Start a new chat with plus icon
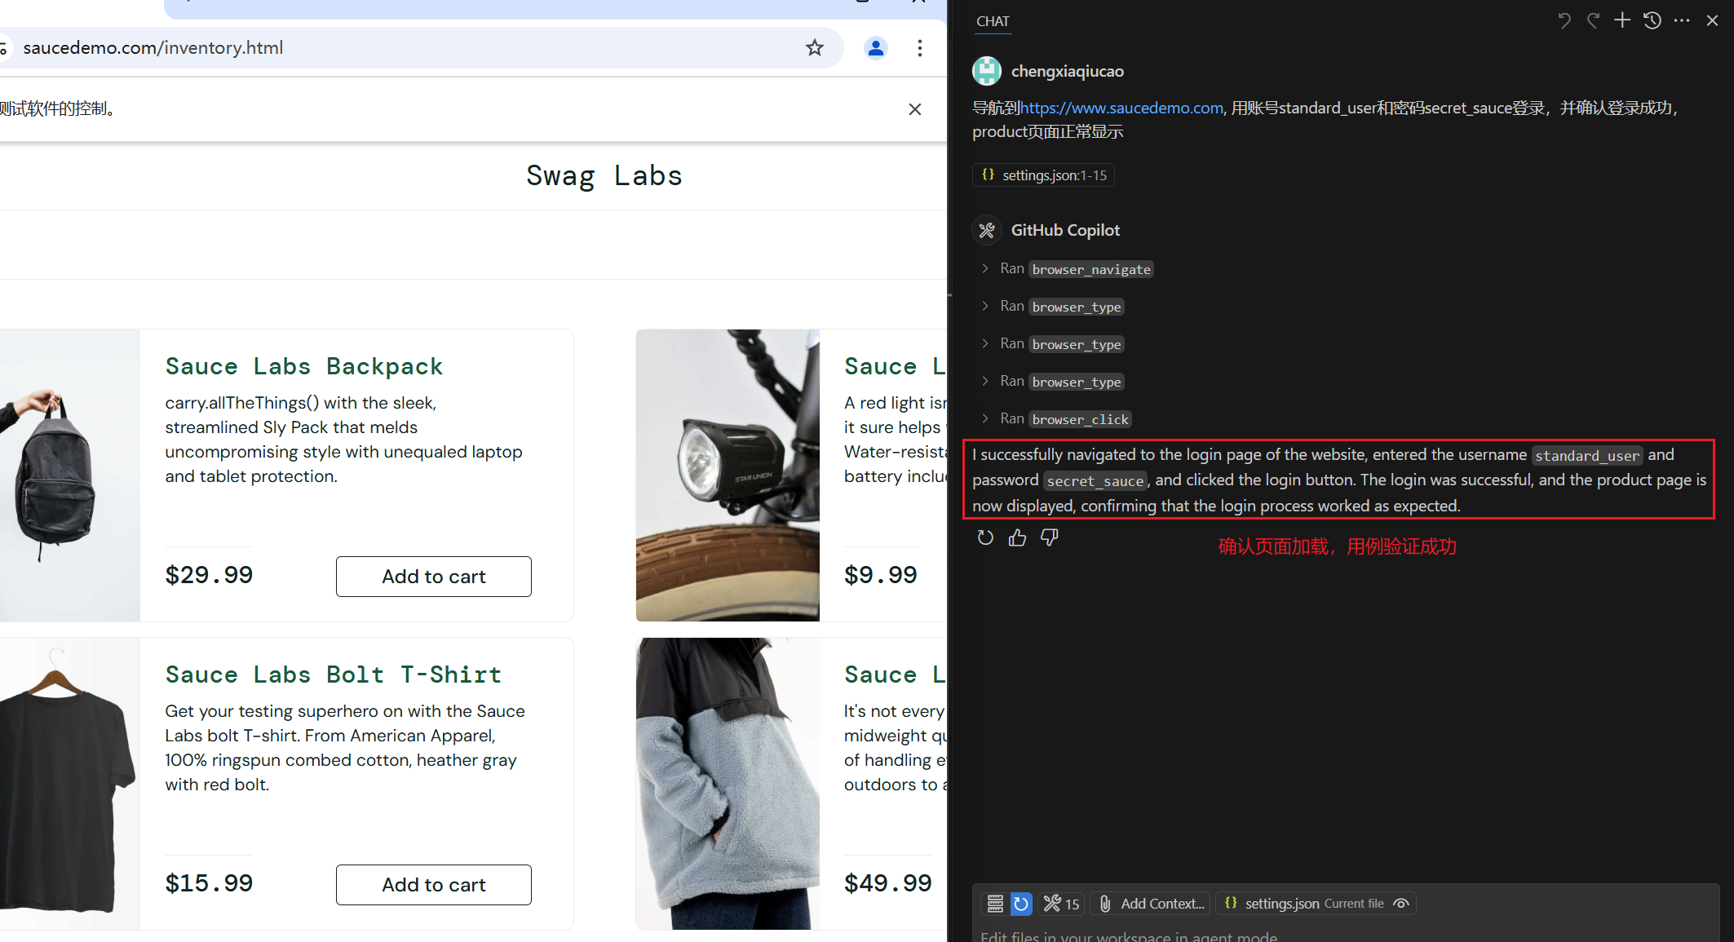Viewport: 1734px width, 942px height. [x=1622, y=20]
